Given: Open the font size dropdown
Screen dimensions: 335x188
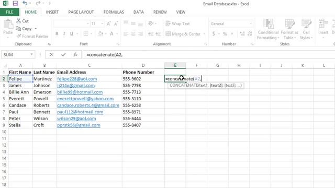Looking at the screenshot, I should (x=102, y=23).
